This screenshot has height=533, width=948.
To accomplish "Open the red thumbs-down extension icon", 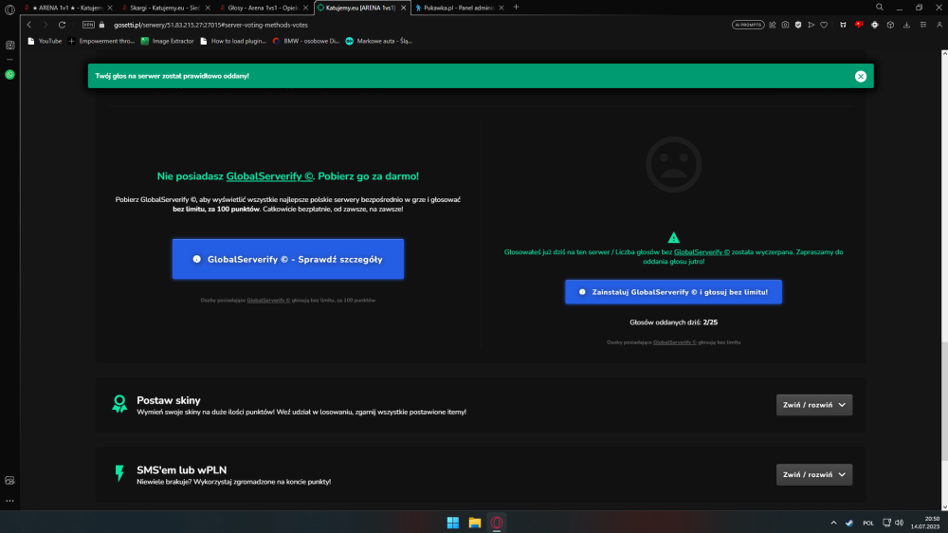I will [859, 25].
